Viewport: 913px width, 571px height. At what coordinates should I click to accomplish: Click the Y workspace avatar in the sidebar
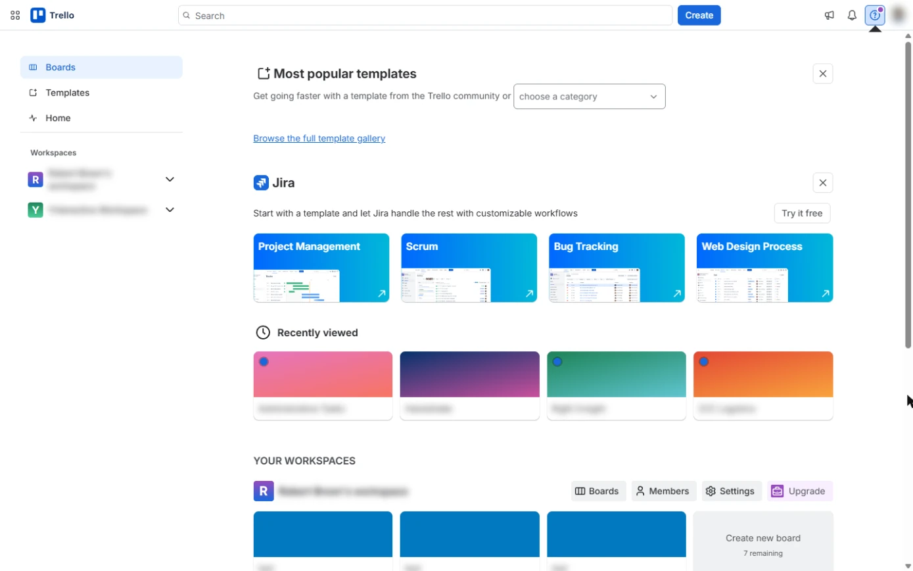[35, 210]
